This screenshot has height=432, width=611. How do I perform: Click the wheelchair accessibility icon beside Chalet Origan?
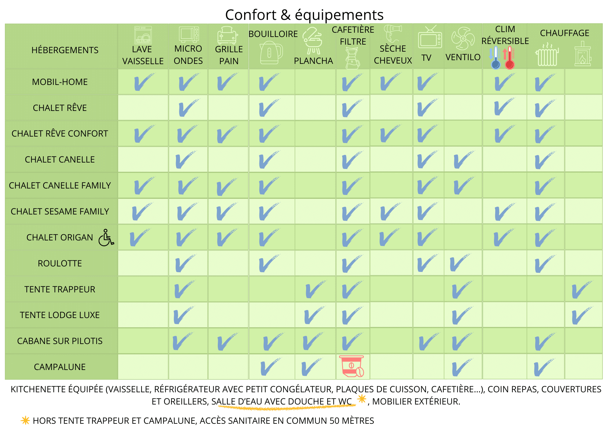(x=106, y=238)
